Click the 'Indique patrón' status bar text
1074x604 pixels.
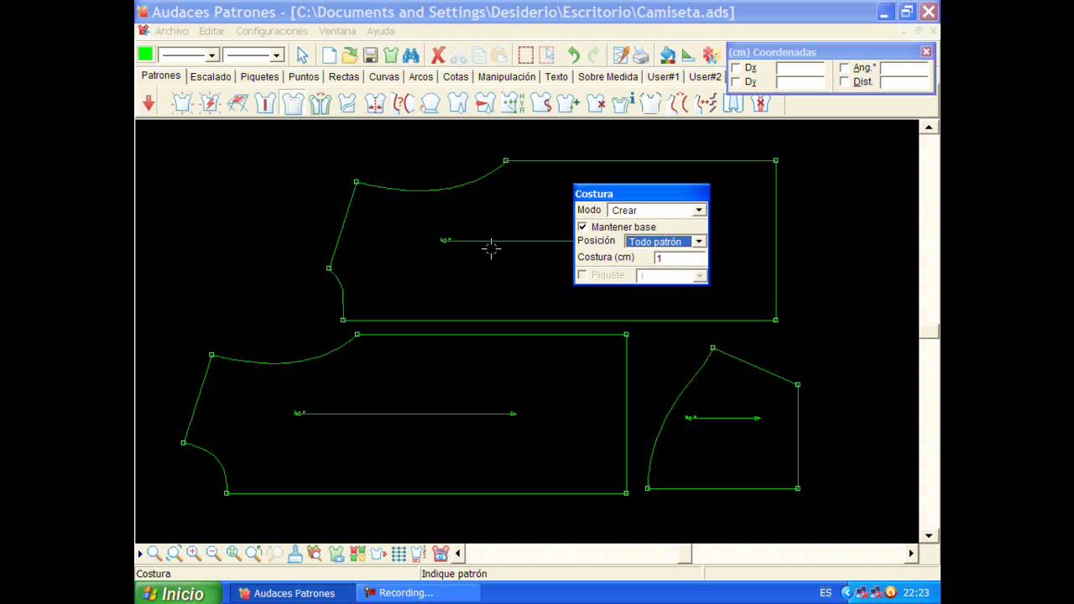[454, 574]
